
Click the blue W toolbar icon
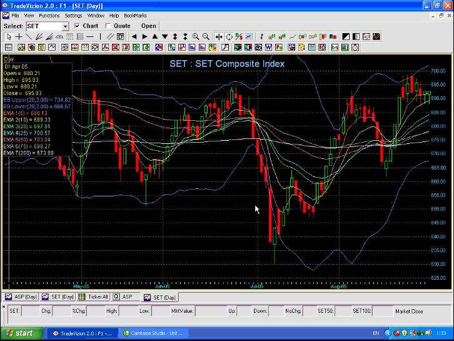coord(268,47)
